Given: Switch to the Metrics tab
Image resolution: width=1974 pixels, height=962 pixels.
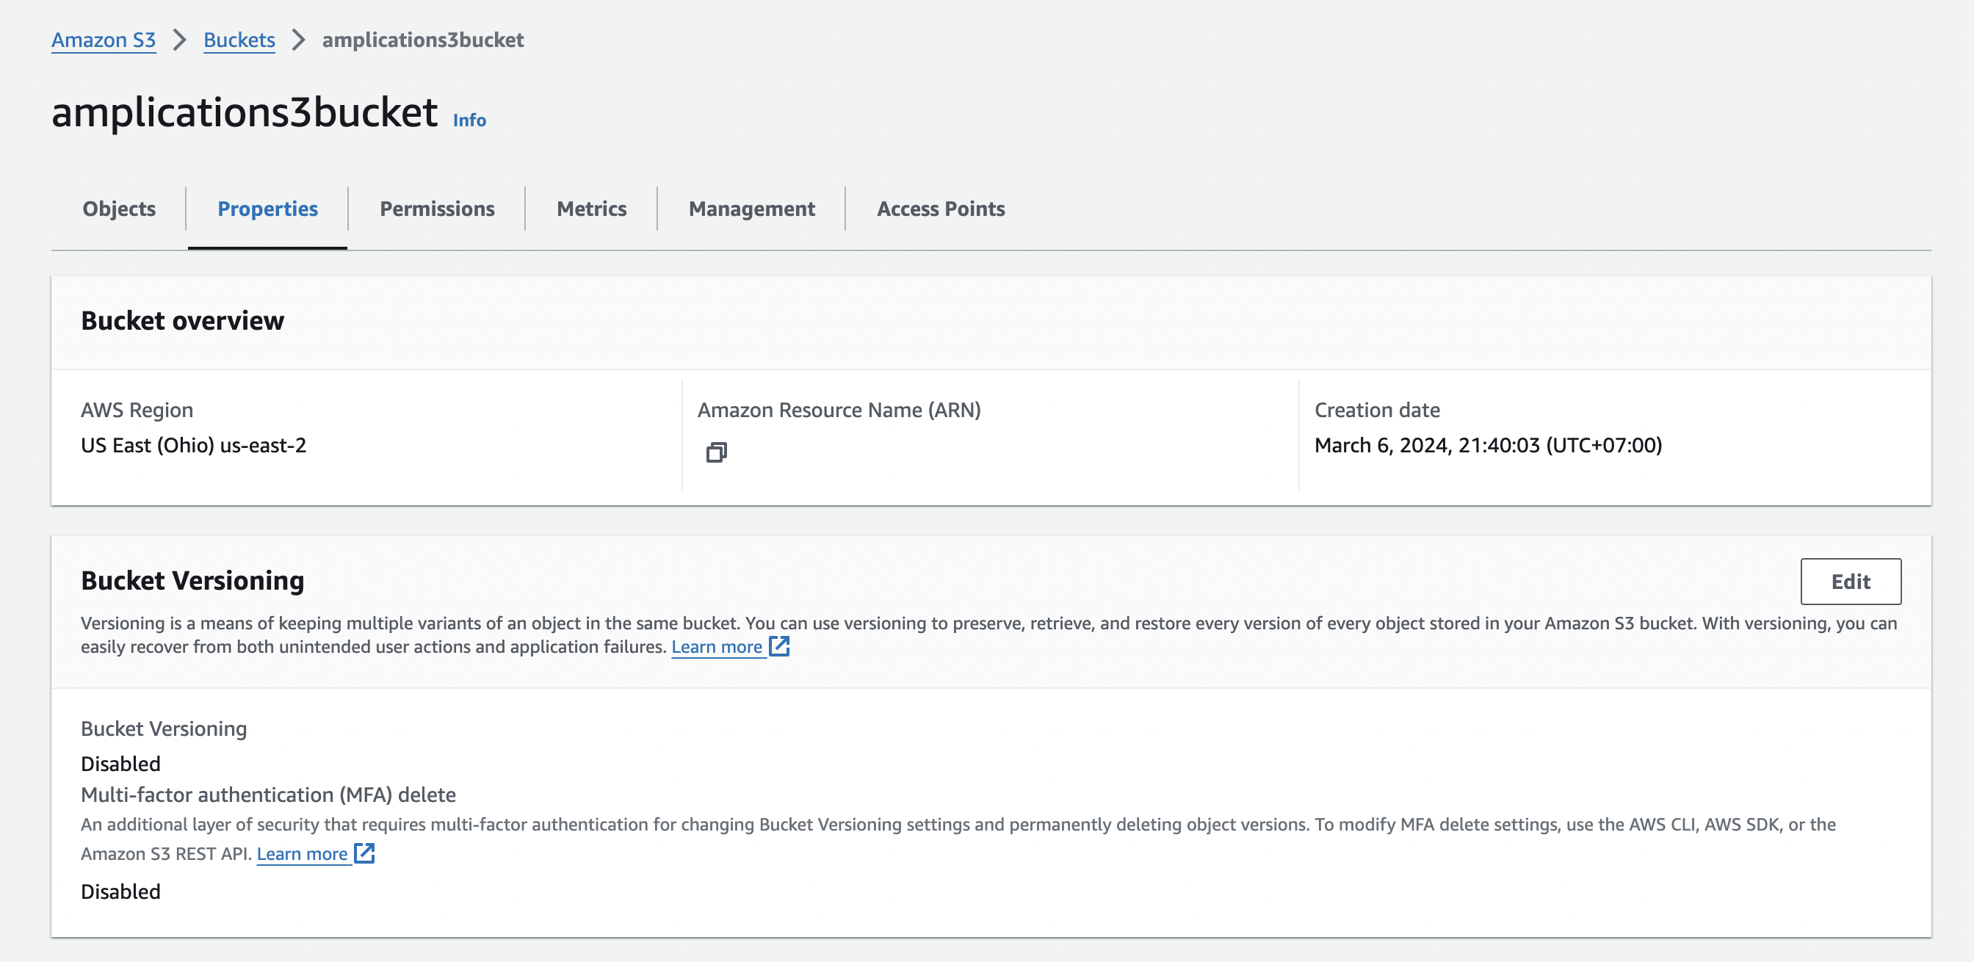Looking at the screenshot, I should (x=592, y=209).
